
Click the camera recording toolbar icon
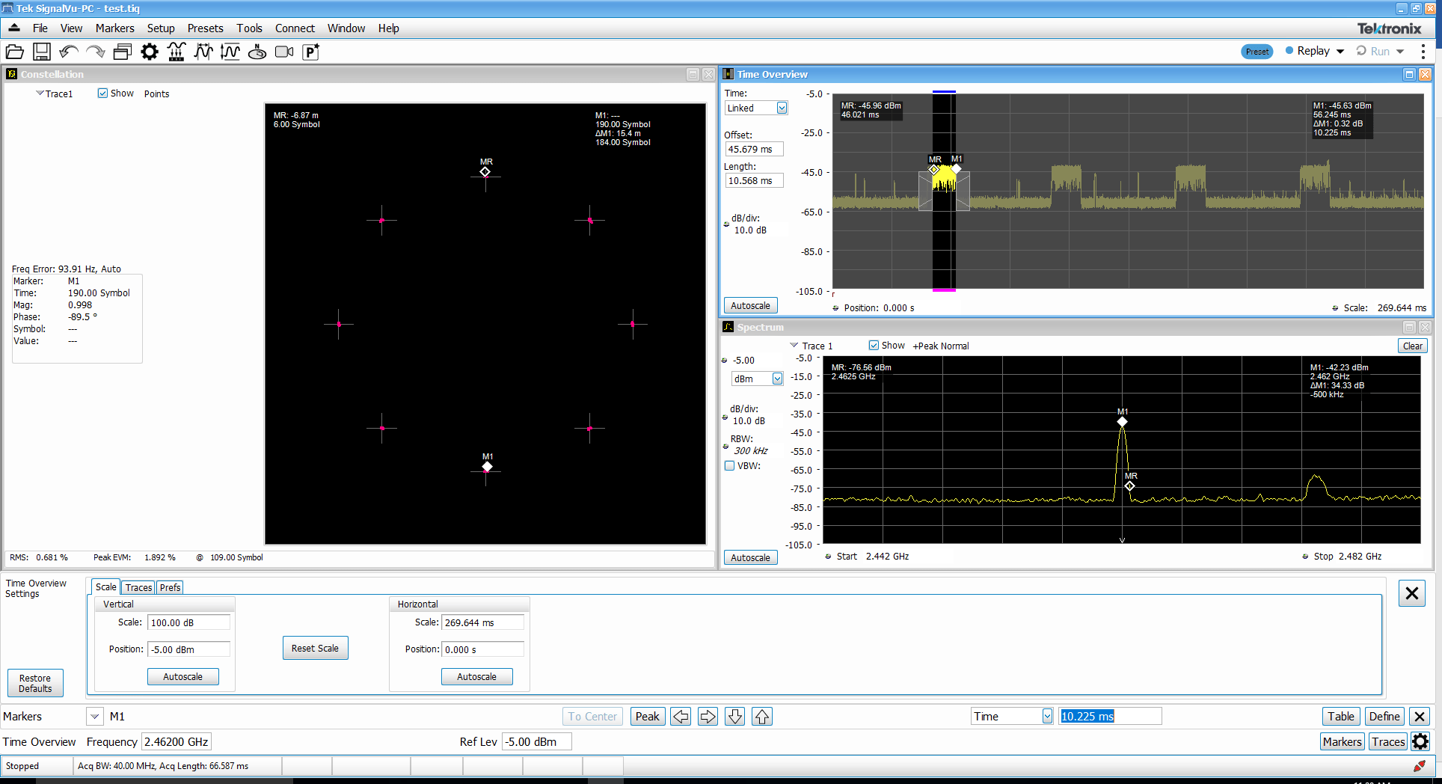[283, 52]
